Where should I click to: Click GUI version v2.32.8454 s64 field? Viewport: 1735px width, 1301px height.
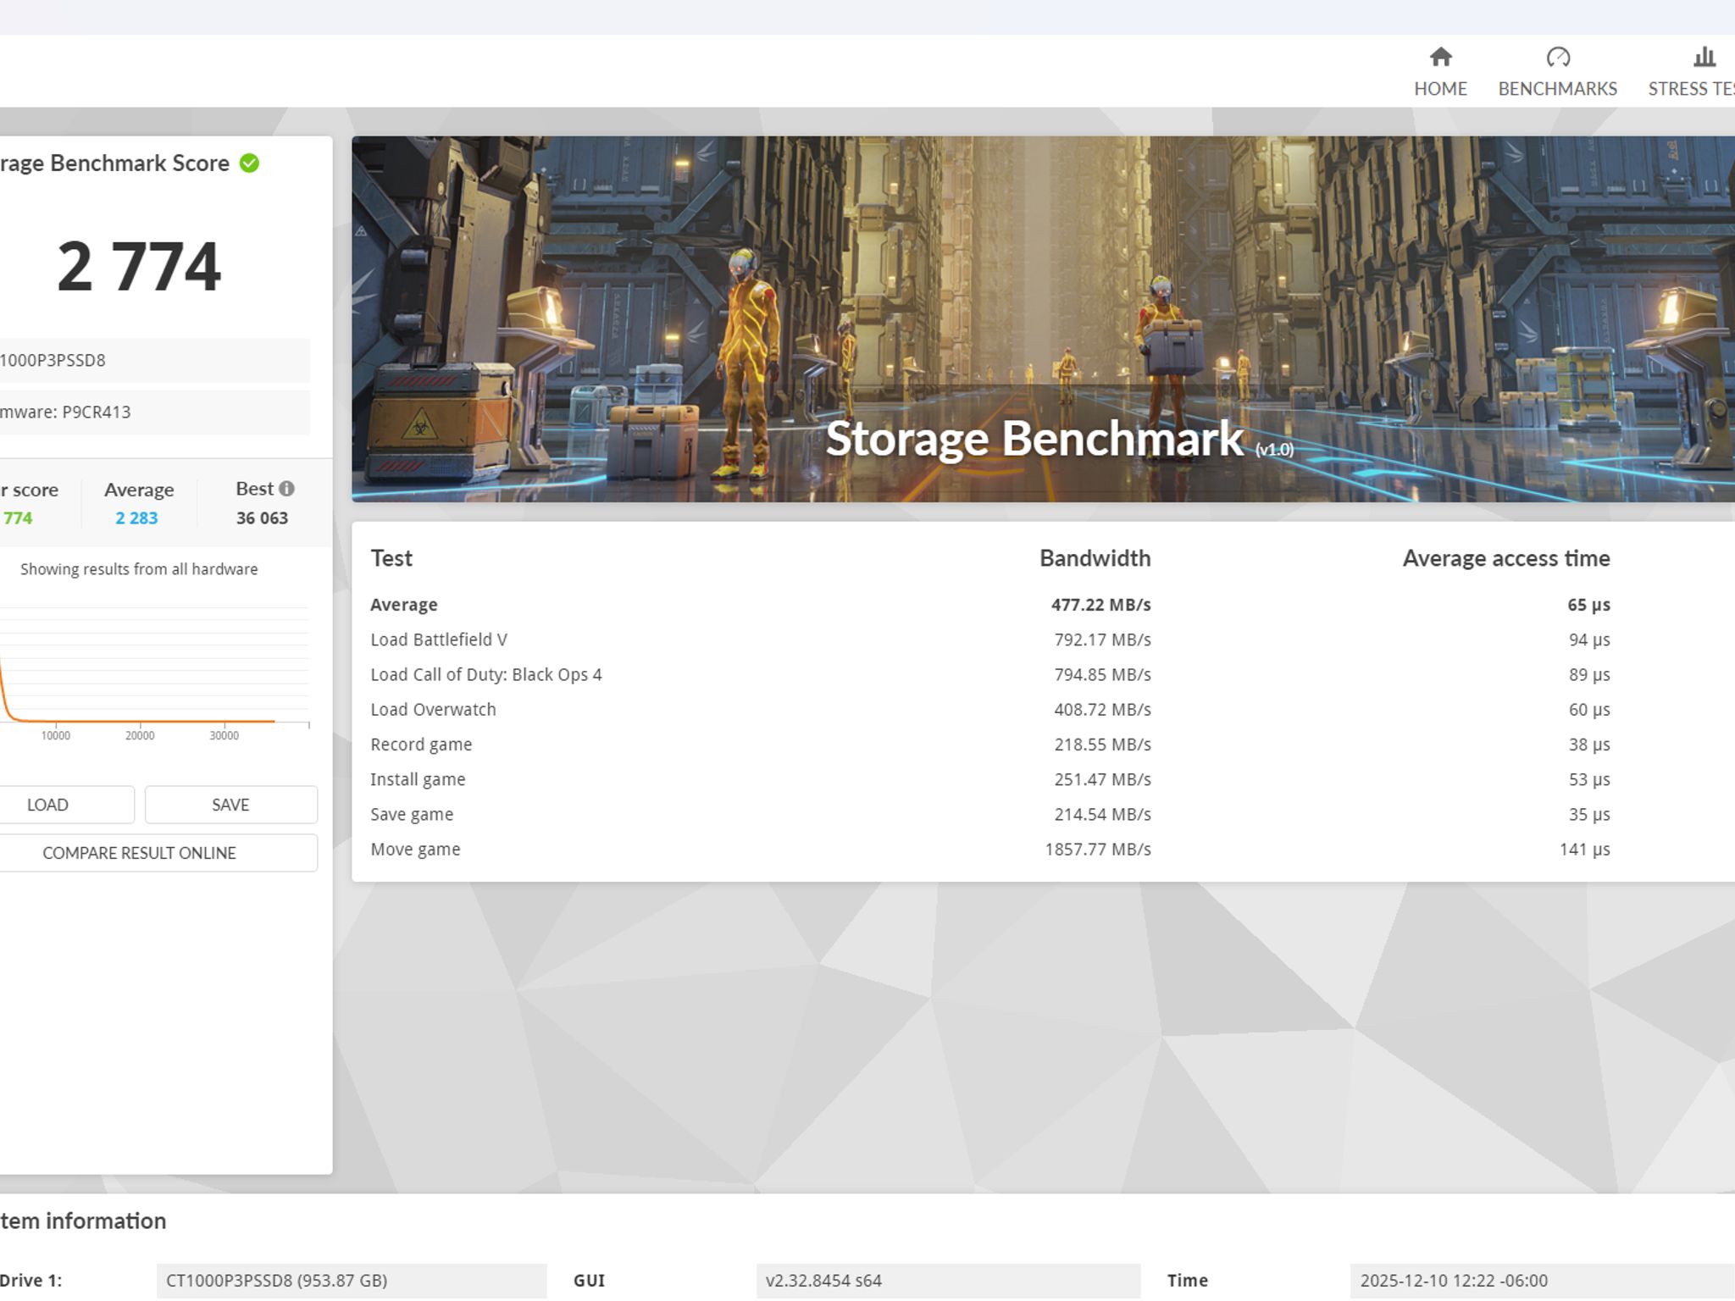pyautogui.click(x=948, y=1281)
